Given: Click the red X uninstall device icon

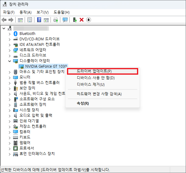Looking at the screenshot, I should pos(82,20).
